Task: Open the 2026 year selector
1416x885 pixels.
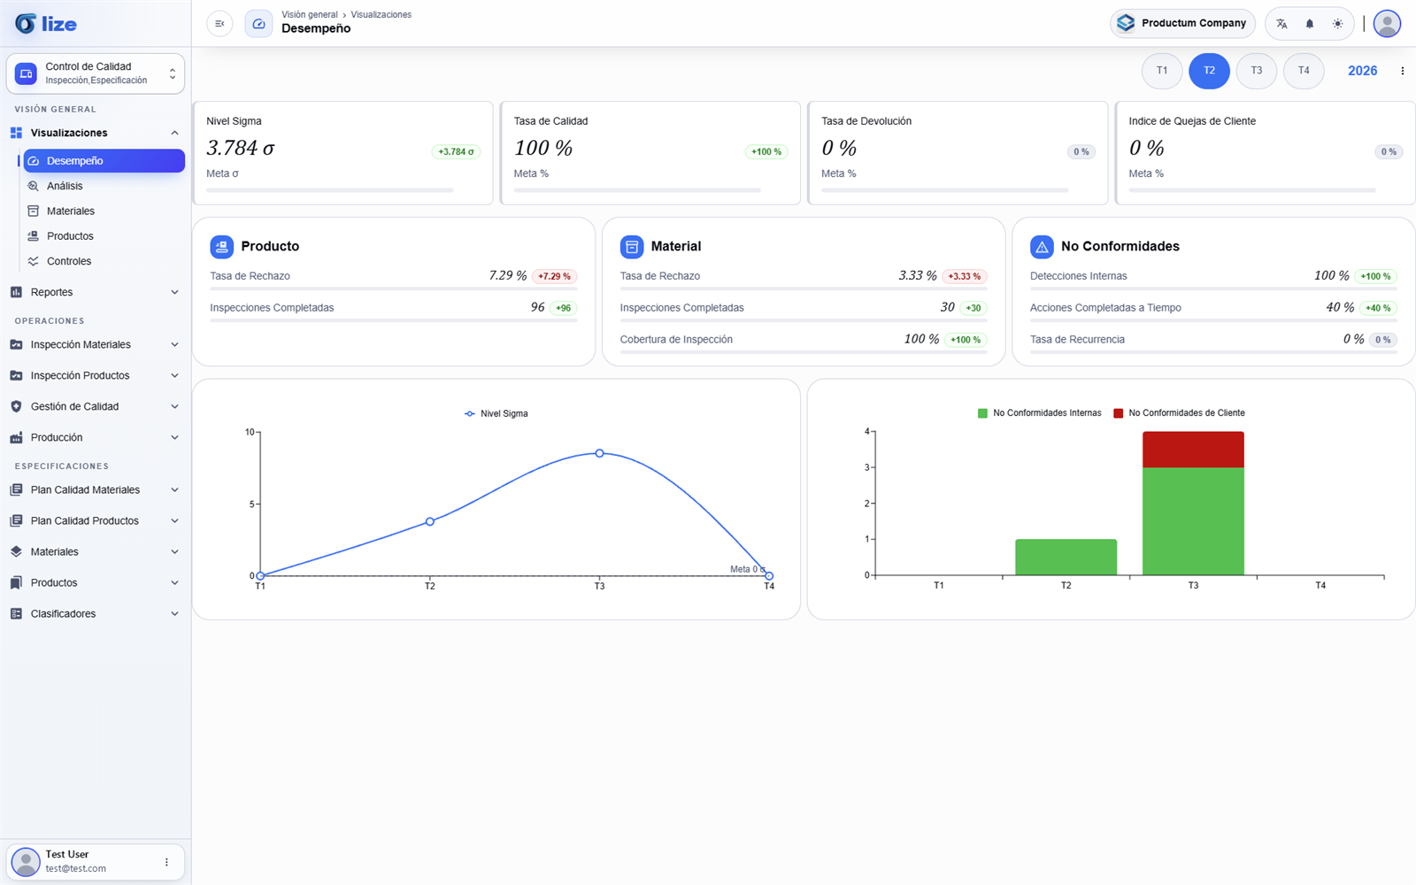Action: coord(1362,71)
